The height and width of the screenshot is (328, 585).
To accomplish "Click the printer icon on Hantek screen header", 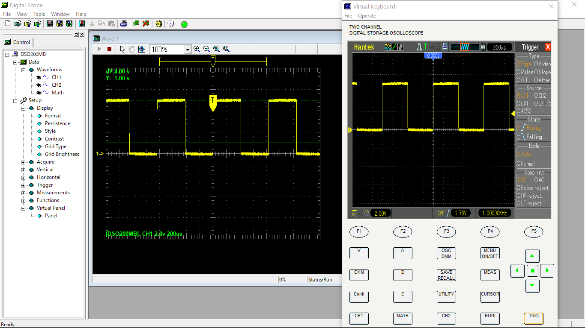I will coord(445,47).
